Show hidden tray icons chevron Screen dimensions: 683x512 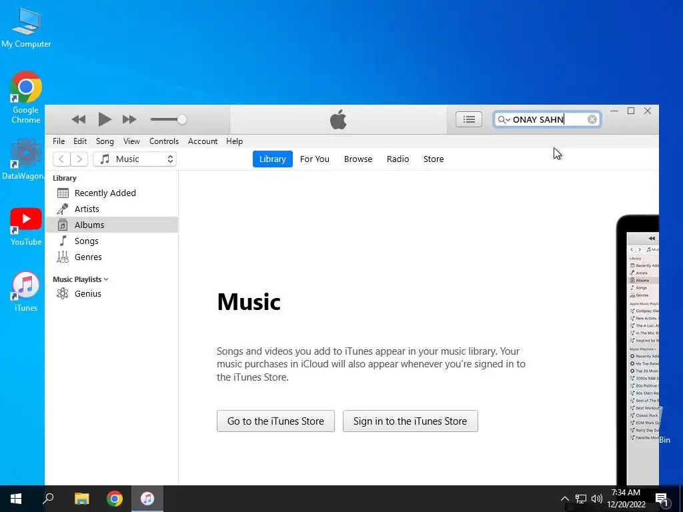click(x=564, y=499)
